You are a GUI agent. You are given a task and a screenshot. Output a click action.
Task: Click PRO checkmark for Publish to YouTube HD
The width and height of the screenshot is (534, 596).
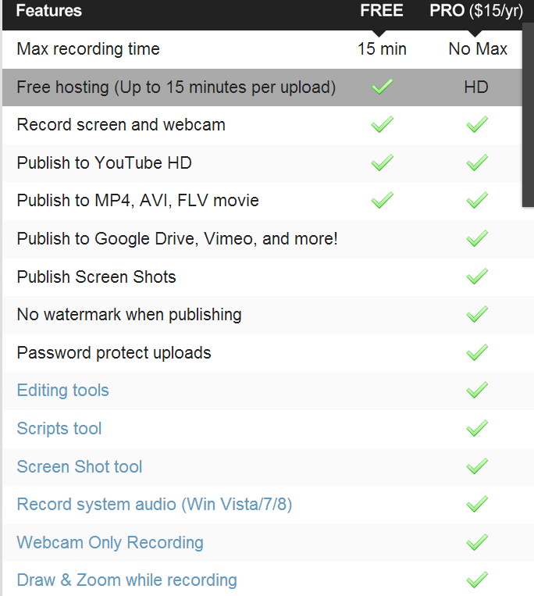(477, 162)
